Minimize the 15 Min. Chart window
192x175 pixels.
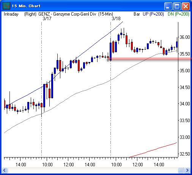pyautogui.click(x=168, y=6)
